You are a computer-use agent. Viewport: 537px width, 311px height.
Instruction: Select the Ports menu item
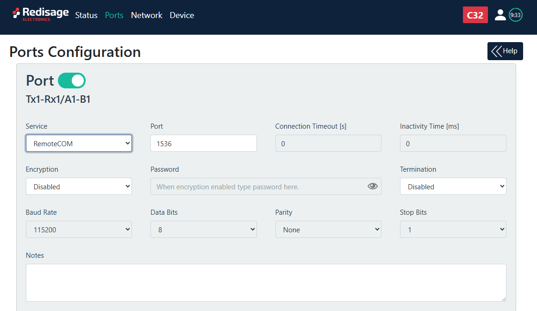pyautogui.click(x=114, y=15)
